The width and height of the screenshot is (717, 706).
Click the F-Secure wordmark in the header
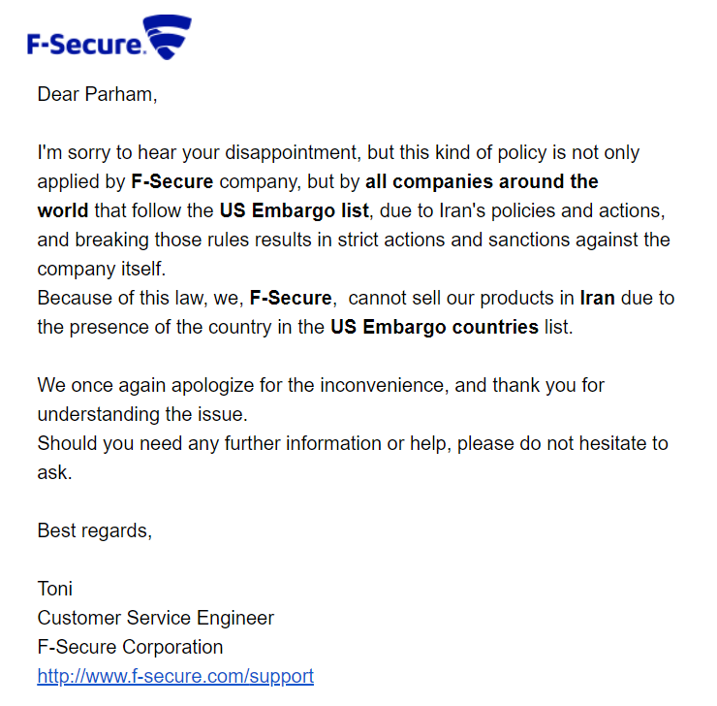coord(86,44)
